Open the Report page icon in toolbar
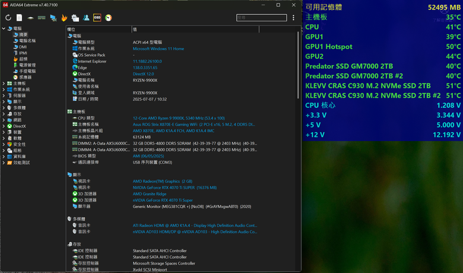The image size is (463, 273). pyautogui.click(x=19, y=18)
